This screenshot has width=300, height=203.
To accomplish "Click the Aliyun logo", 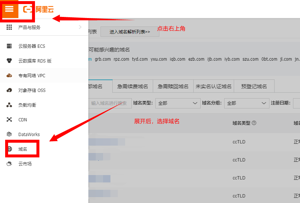I will pos(38,9).
